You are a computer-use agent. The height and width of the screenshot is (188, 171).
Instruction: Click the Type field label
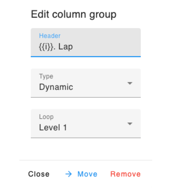click(46, 76)
